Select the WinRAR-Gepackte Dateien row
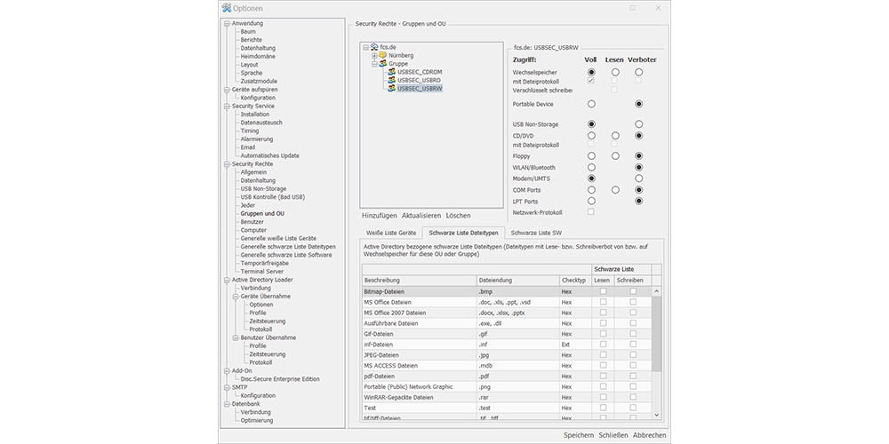 (x=507, y=397)
